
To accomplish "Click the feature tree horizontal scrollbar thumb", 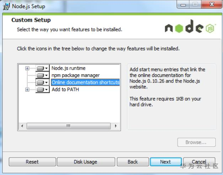I will [x=69, y=126].
